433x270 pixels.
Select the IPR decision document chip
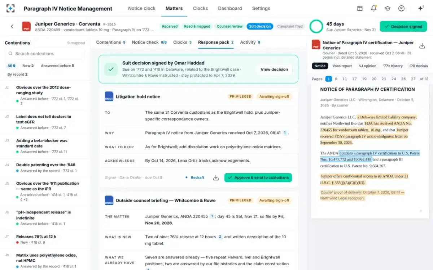[x=418, y=66]
